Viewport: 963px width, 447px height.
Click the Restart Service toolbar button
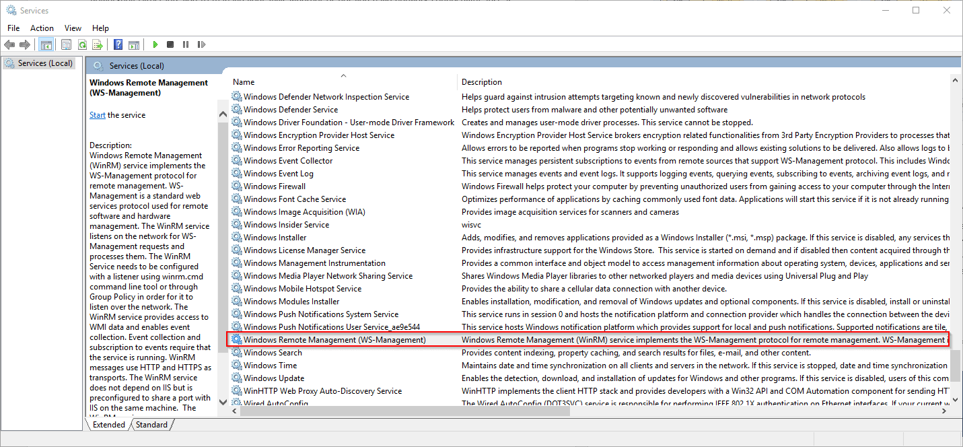201,44
